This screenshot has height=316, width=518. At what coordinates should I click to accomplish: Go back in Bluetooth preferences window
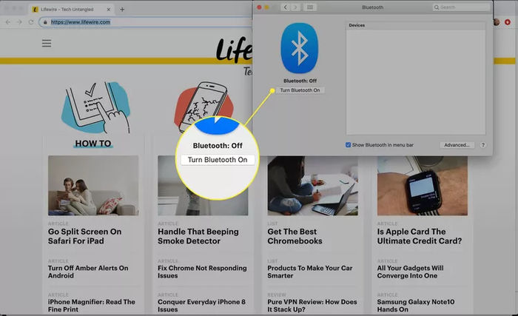tap(286, 7)
